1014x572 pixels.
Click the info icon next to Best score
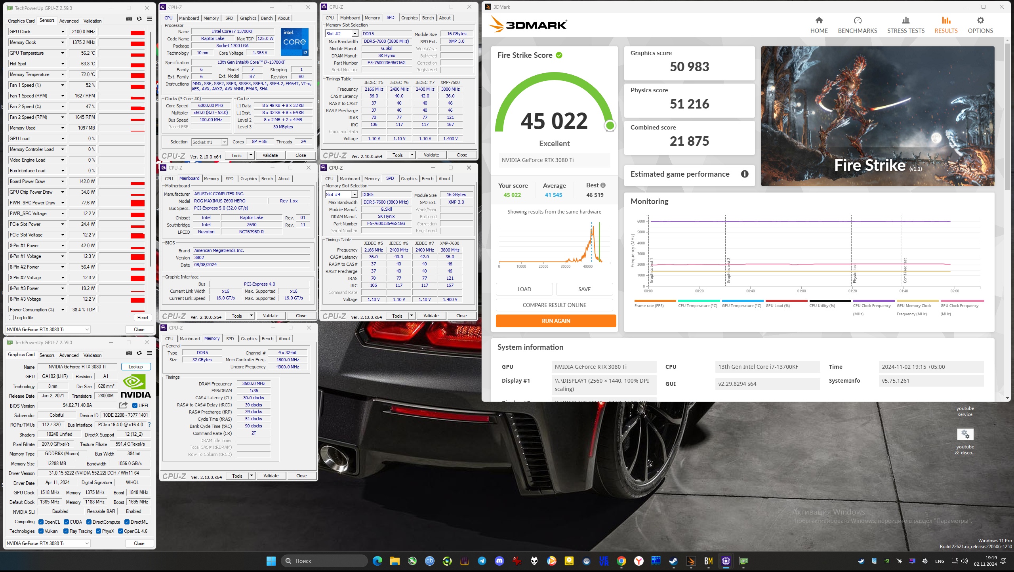click(x=603, y=185)
